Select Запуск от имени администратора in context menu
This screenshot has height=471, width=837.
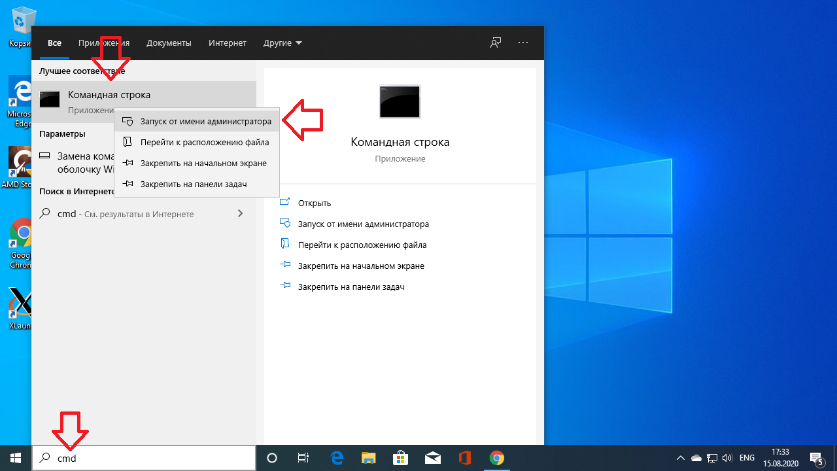[x=205, y=122]
